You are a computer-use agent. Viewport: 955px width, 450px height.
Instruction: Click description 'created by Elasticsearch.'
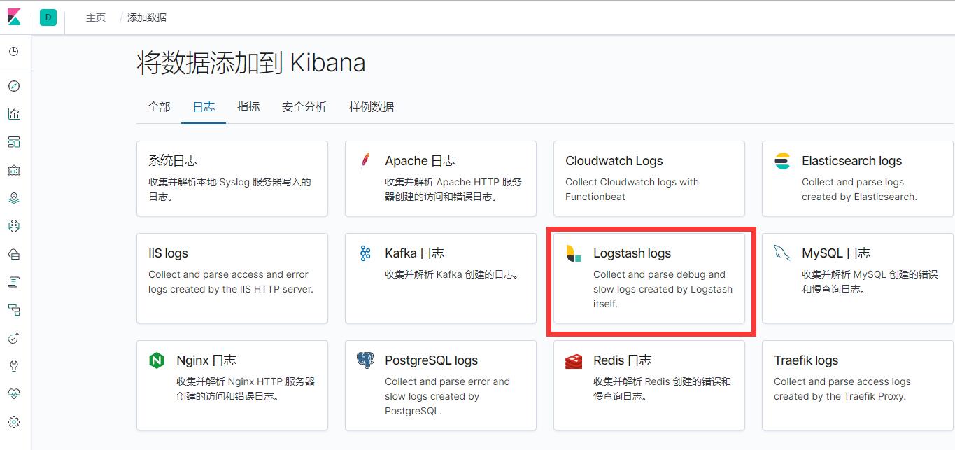click(859, 197)
